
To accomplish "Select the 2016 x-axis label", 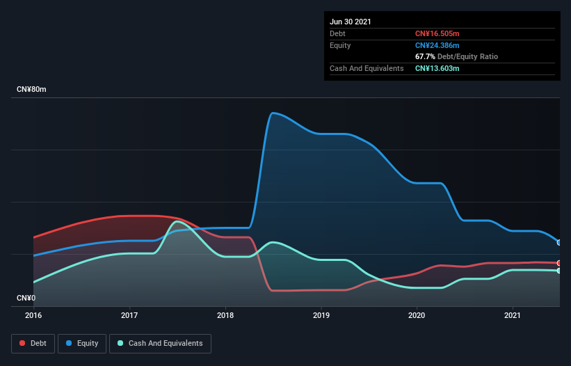I will pos(33,315).
